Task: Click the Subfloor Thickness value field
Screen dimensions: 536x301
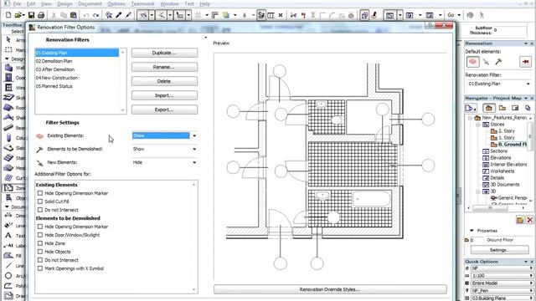Action: (509, 30)
